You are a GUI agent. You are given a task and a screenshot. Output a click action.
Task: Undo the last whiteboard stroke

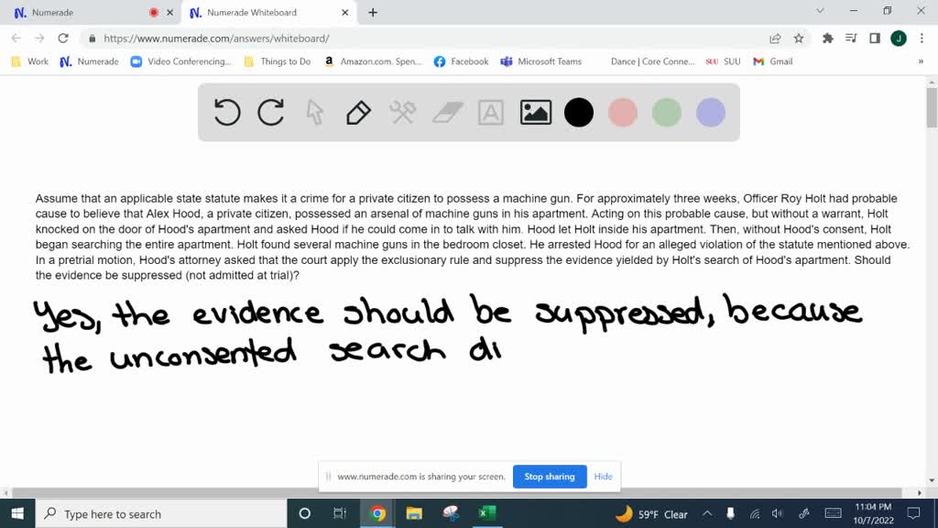[x=226, y=112]
